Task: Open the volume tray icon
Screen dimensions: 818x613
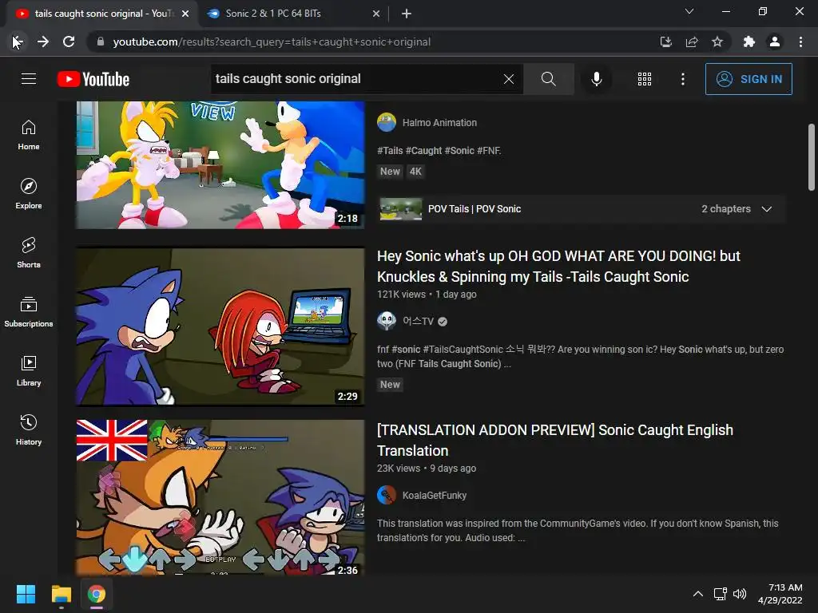Action: (740, 594)
